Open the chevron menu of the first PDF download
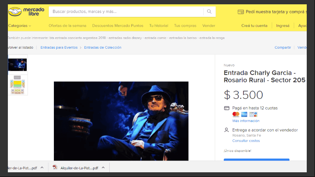The height and width of the screenshot is (177, 315). click(42, 168)
